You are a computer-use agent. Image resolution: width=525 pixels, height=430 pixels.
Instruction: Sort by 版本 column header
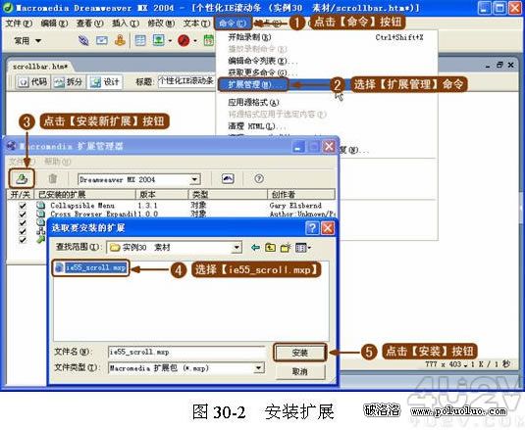click(x=162, y=195)
